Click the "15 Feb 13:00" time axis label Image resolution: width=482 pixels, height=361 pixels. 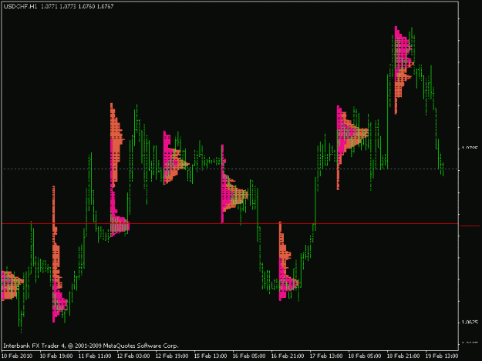coord(211,356)
